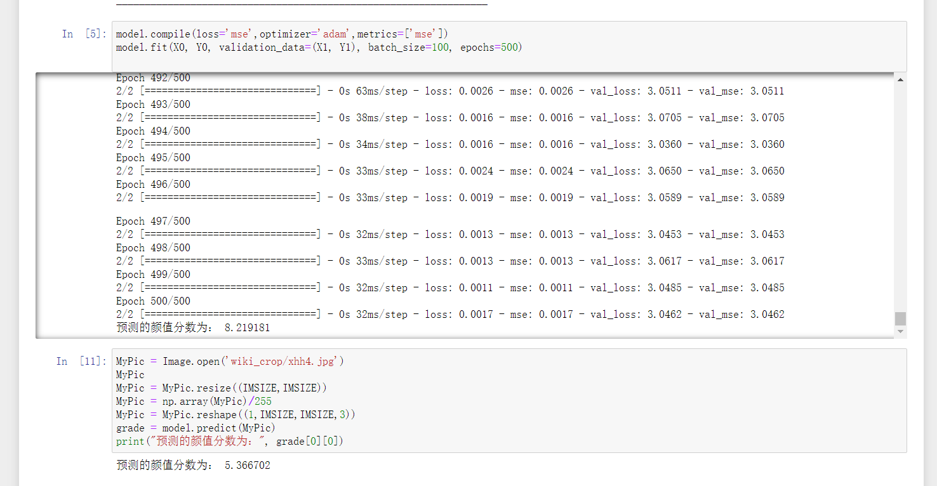The image size is (937, 486).
Task: Click the 'Epoch 498/500' output text
Action: point(153,248)
